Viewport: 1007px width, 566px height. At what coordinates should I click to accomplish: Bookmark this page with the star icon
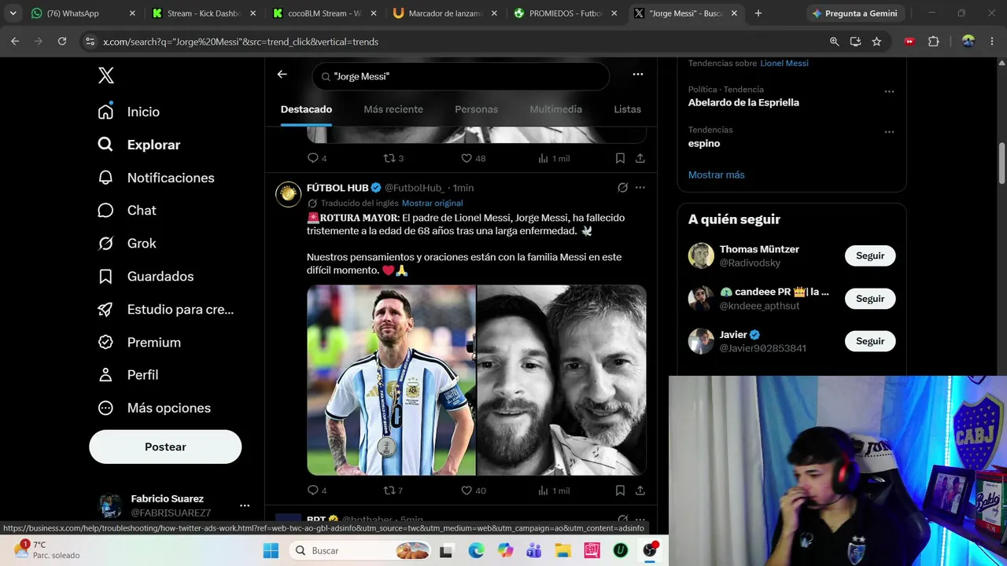pos(876,42)
